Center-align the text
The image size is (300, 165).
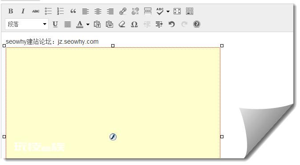[98, 11]
